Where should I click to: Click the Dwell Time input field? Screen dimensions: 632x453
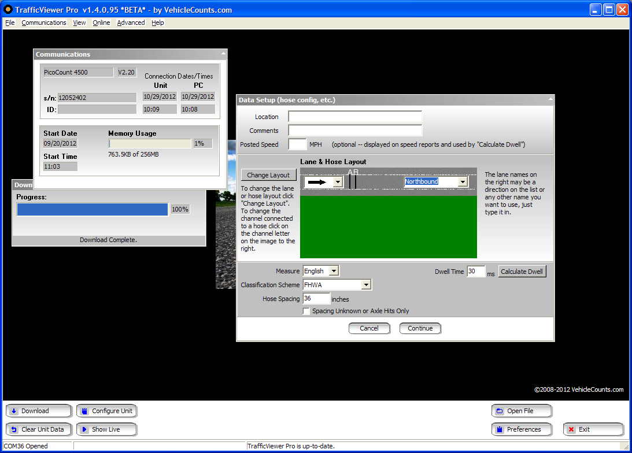pos(476,272)
